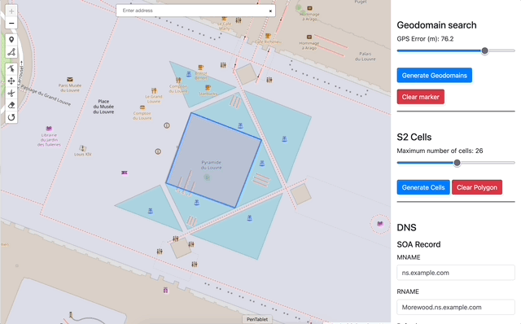
Task: Click the PenTablet tooltip at bottom
Action: click(x=257, y=319)
